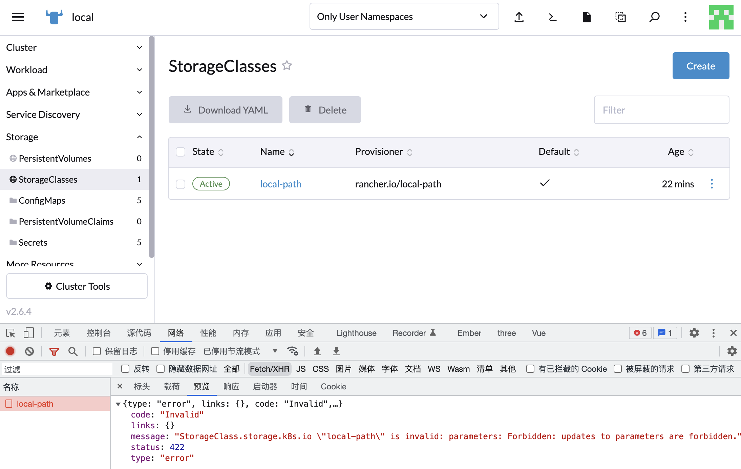Click the blue Create button

[700, 66]
